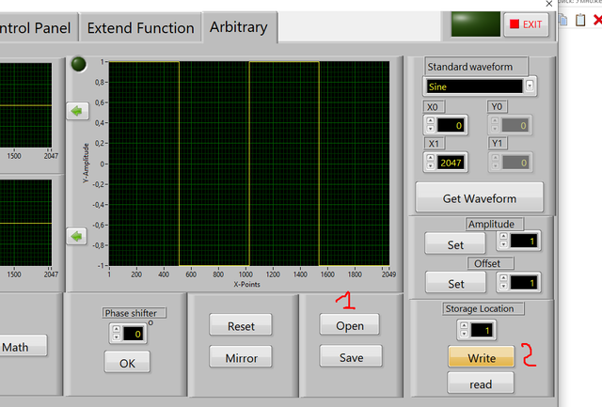
Task: Click the OK button under Phase shifter
Action: (127, 362)
